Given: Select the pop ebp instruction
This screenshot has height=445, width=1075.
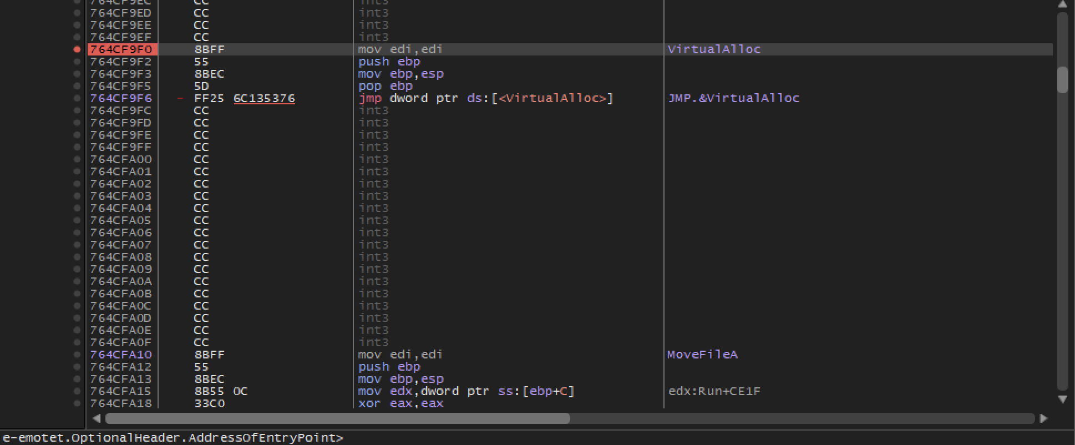Looking at the screenshot, I should pos(385,86).
